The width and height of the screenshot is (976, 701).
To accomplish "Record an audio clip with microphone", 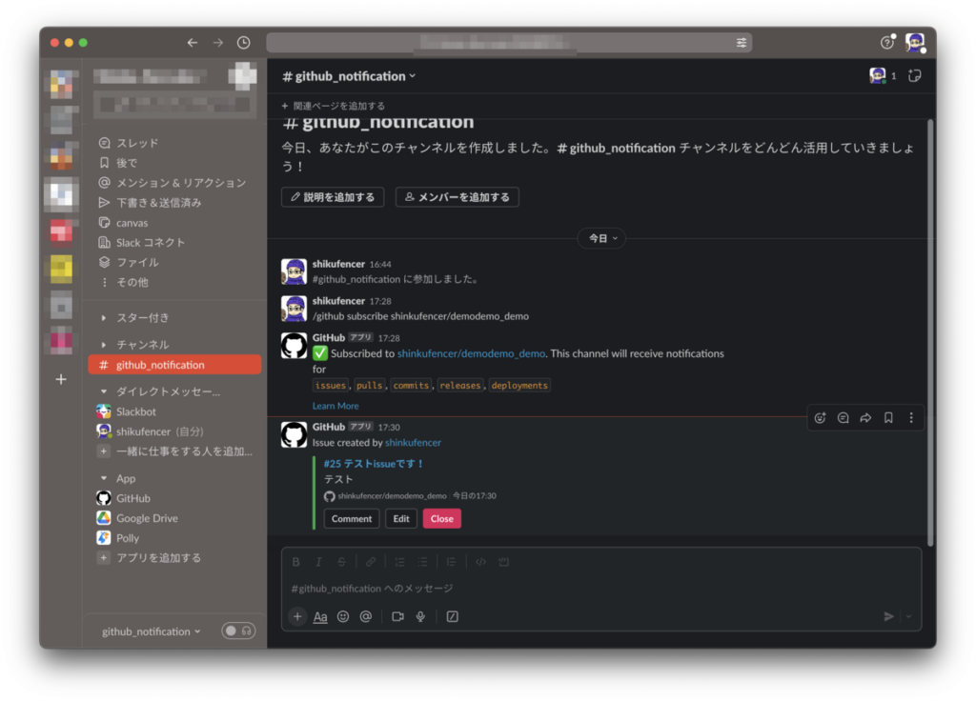I will coord(420,616).
